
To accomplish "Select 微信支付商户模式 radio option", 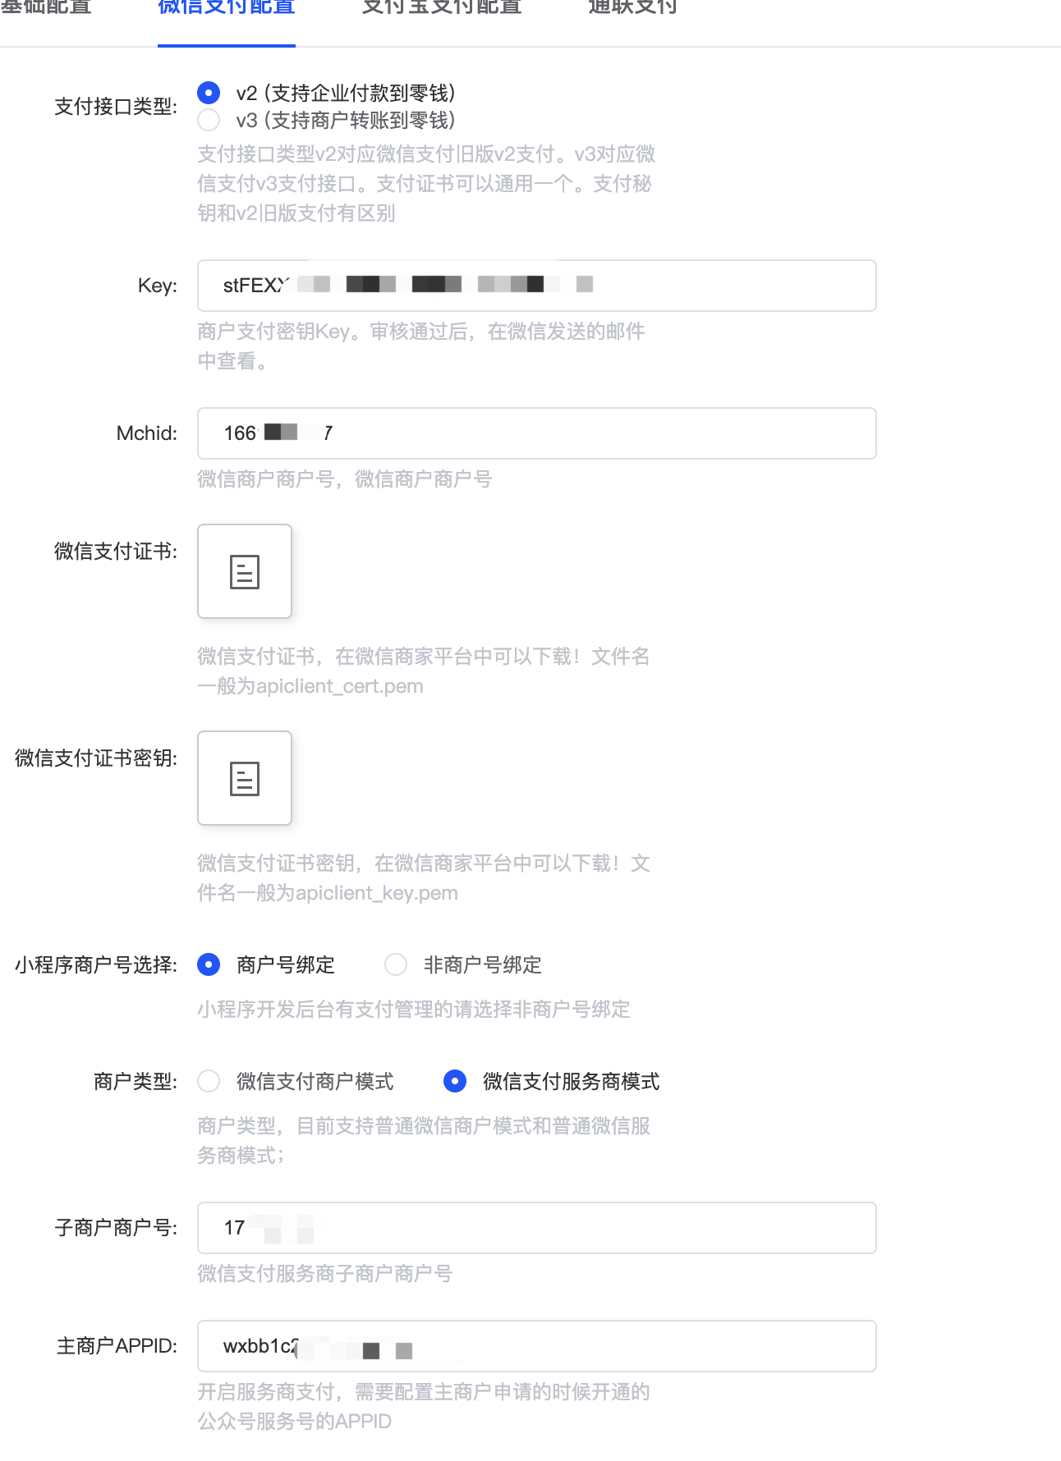I will point(209,1081).
